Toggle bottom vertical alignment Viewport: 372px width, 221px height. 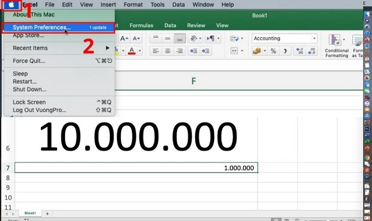click(179, 39)
